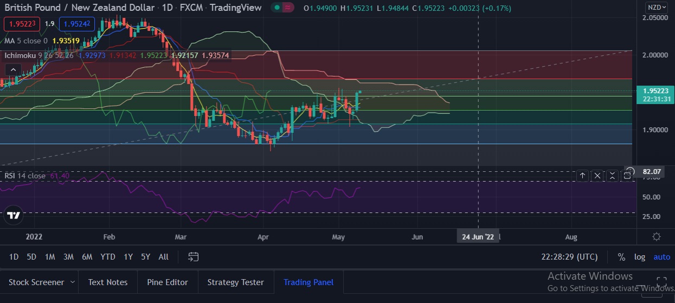Click the Mar label on time axis
The height and width of the screenshot is (303, 675).
point(181,237)
